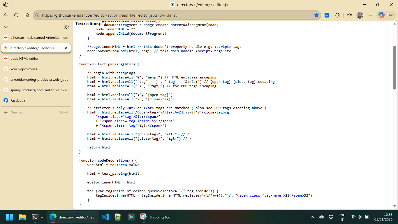Click the browser Back arrow
This screenshot has height=224, width=398.
pyautogui.click(x=6, y=15)
